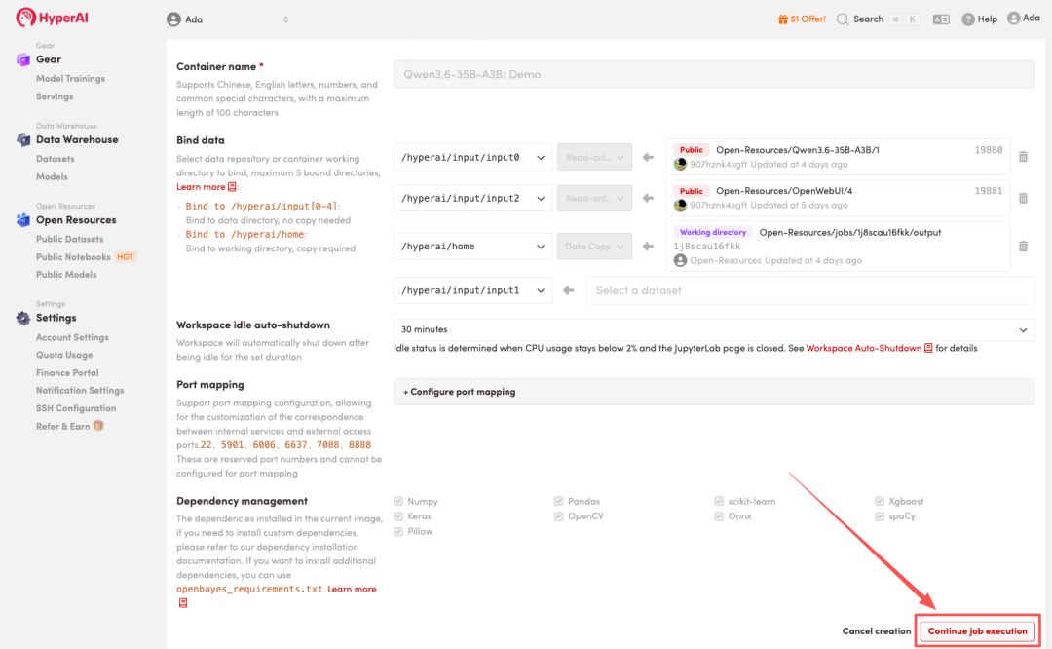Toggle the Numpy dependency checkbox
The height and width of the screenshot is (649, 1052).
398,501
